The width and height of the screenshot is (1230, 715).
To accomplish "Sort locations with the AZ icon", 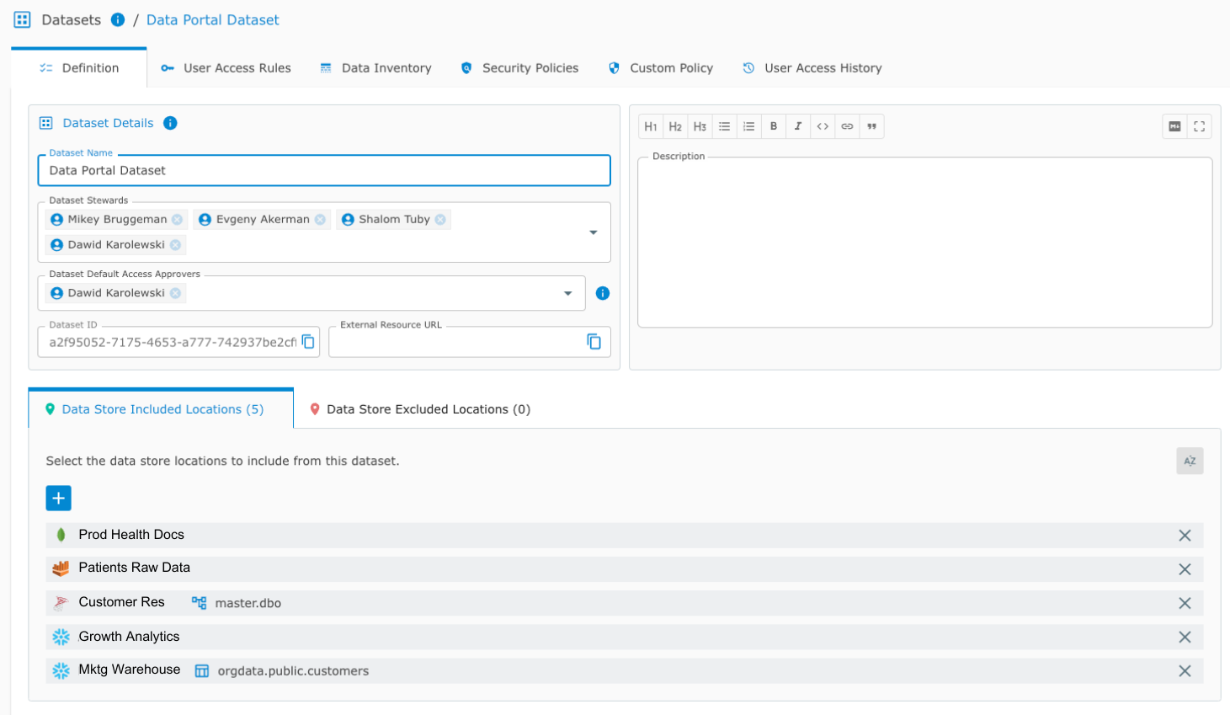I will point(1190,461).
